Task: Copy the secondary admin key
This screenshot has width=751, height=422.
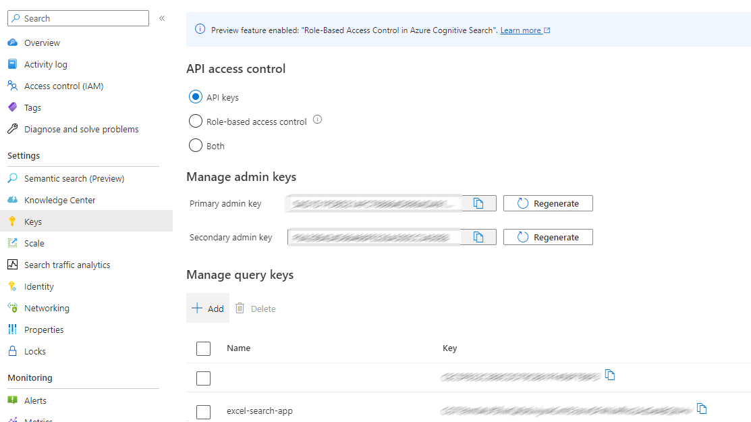Action: [x=478, y=237]
